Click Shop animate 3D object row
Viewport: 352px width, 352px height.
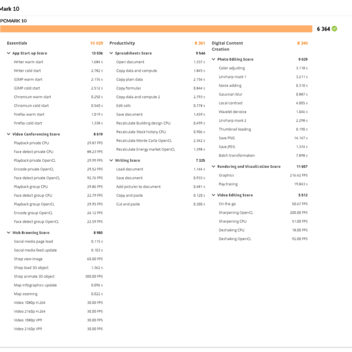[x=58, y=277]
